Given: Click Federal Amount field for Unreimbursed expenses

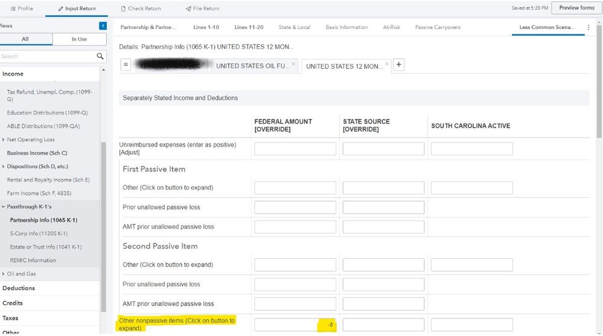Looking at the screenshot, I should [295, 148].
